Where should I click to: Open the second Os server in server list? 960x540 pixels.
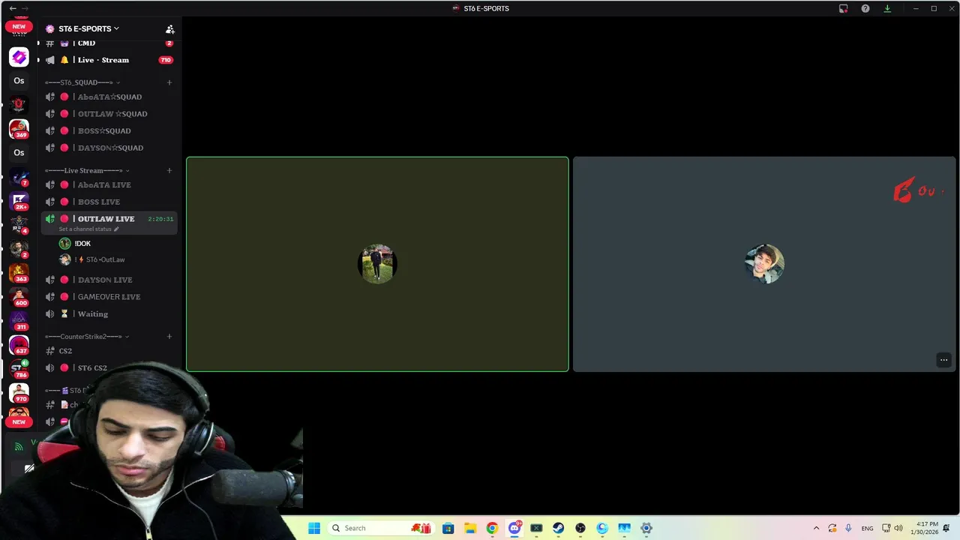tap(19, 153)
